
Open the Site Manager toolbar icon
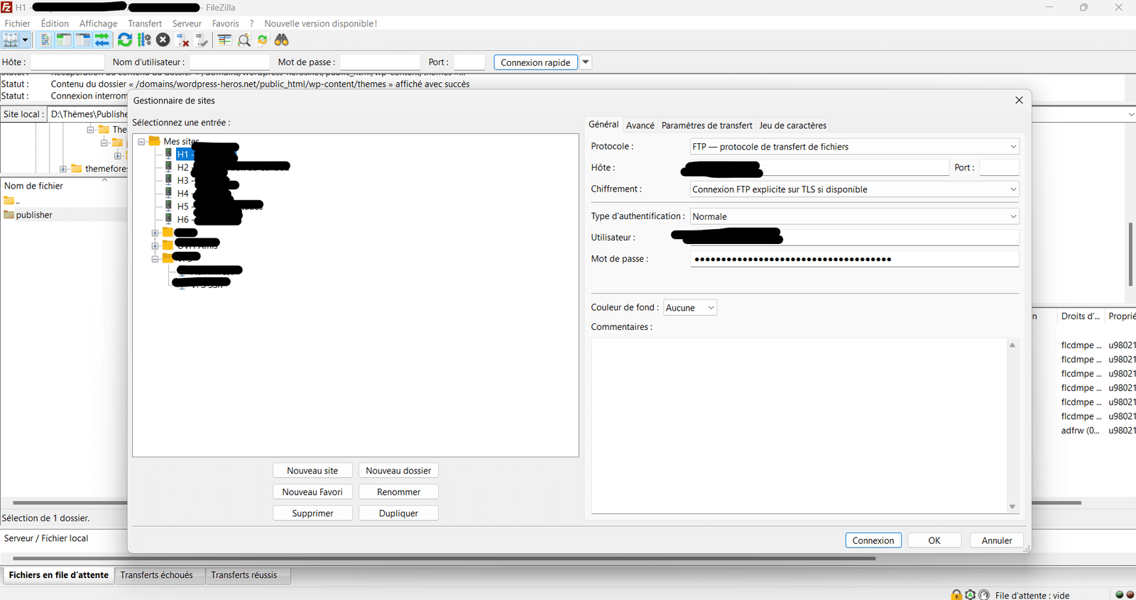(11, 40)
